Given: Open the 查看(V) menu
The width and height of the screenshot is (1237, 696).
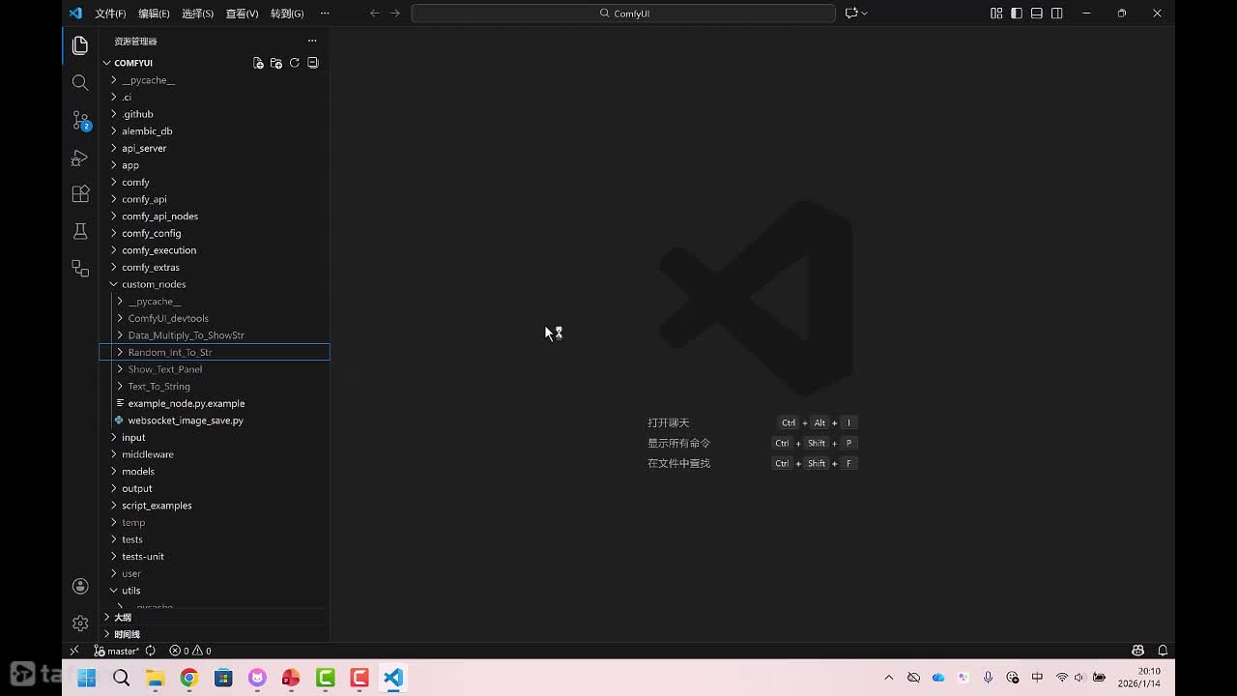Looking at the screenshot, I should point(242,14).
